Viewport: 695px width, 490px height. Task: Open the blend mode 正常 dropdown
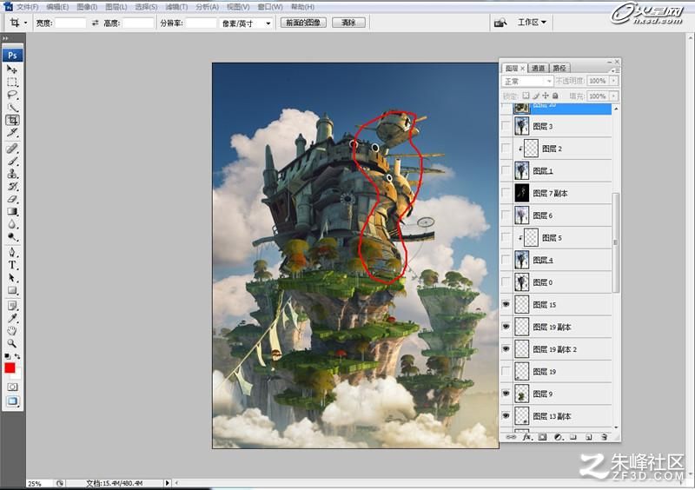(527, 81)
